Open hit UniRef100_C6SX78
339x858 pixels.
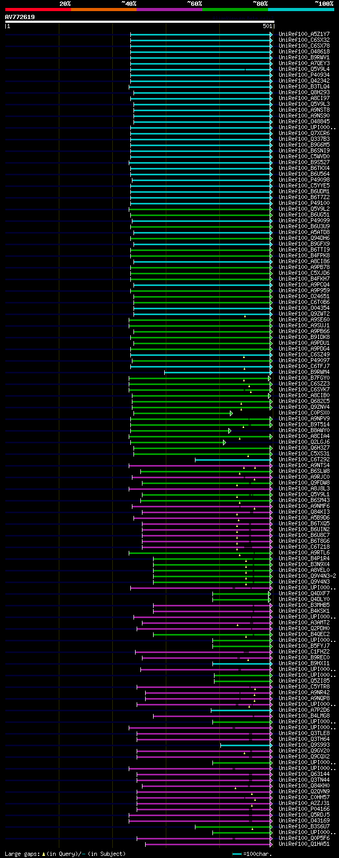pyautogui.click(x=304, y=46)
